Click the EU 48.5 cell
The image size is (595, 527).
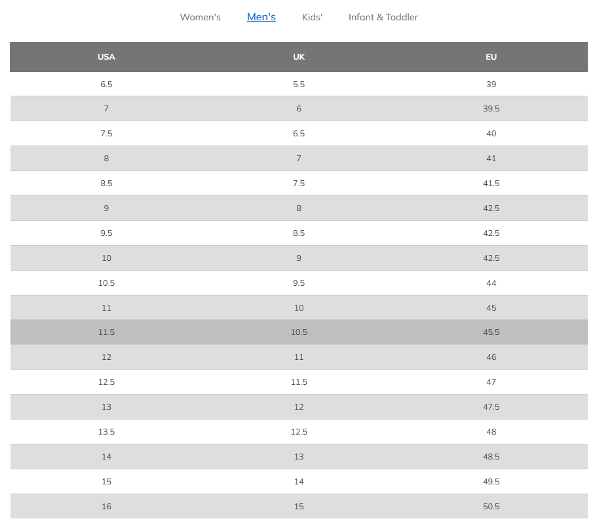click(491, 457)
